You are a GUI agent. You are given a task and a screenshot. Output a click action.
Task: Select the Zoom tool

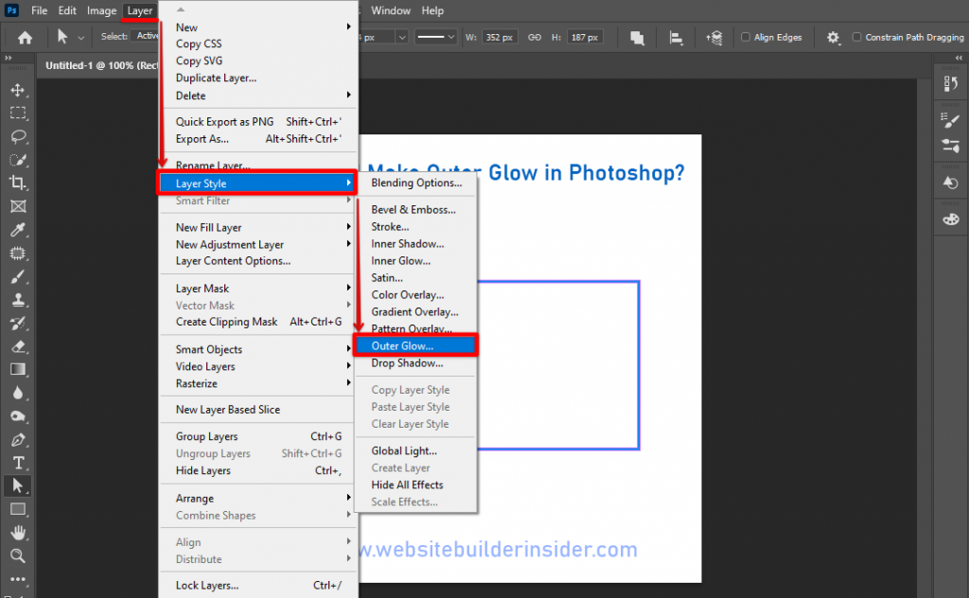coord(19,556)
